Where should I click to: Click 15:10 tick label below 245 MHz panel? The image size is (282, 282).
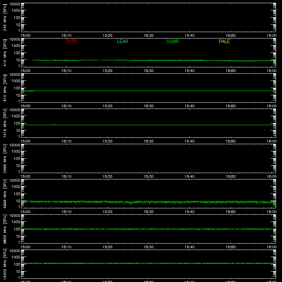[x=66, y=36]
